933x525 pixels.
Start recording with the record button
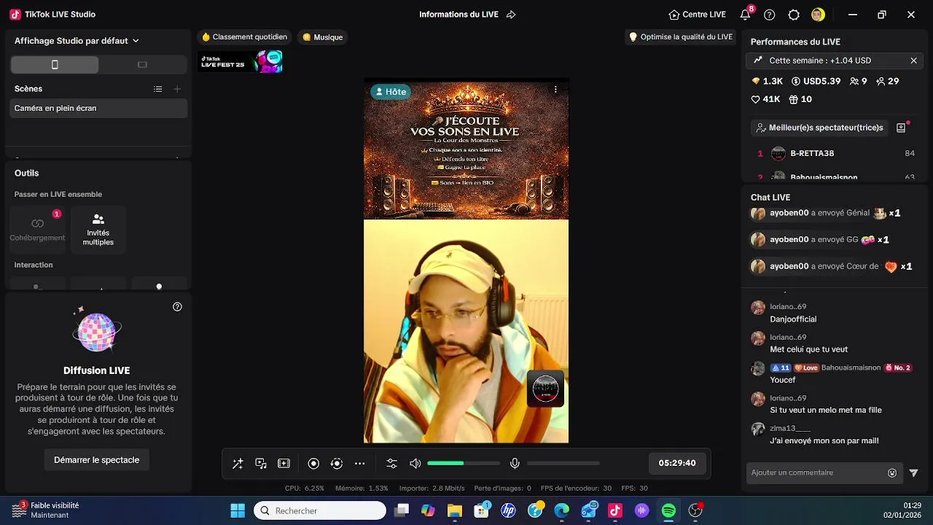coord(313,464)
